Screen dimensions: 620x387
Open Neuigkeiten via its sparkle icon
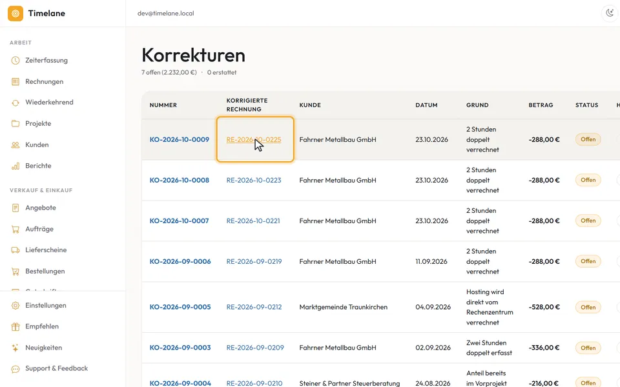pyautogui.click(x=15, y=348)
